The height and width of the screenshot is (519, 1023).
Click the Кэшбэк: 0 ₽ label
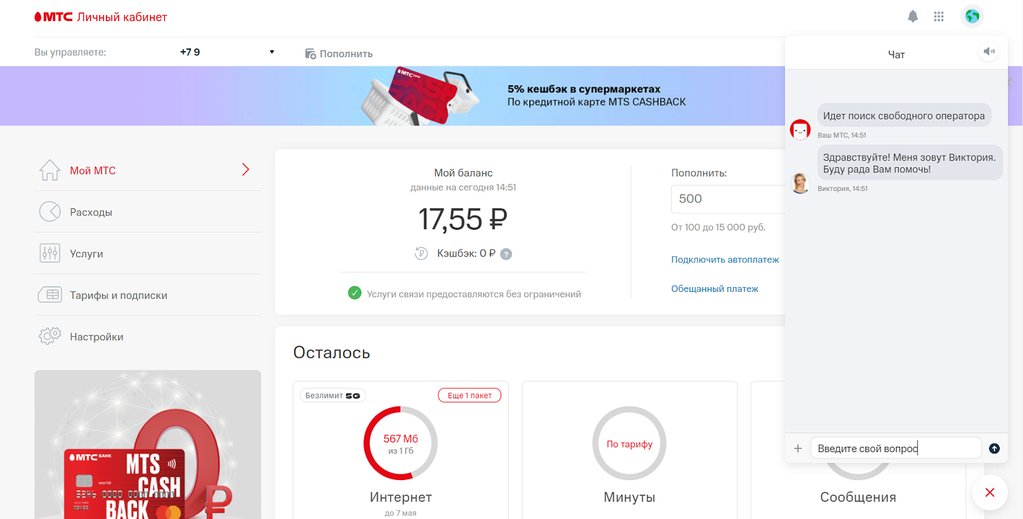[x=466, y=254]
